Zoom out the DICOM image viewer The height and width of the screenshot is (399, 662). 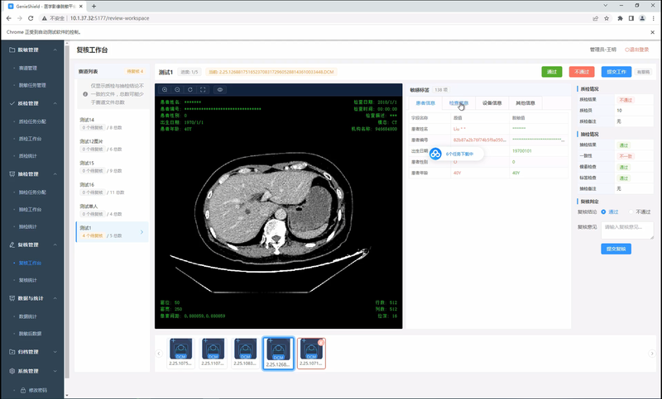(x=177, y=90)
